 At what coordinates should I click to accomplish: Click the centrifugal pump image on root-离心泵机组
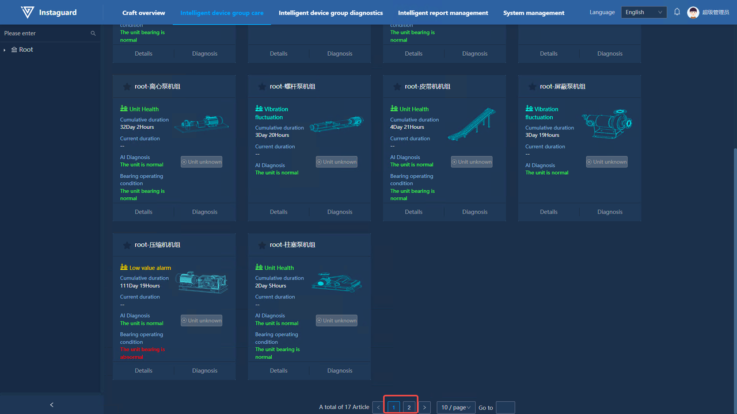click(202, 123)
